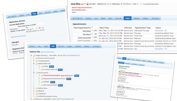This screenshot has height=101, width=177.
Task: Open the Medication Consents link
Action: tap(18, 36)
